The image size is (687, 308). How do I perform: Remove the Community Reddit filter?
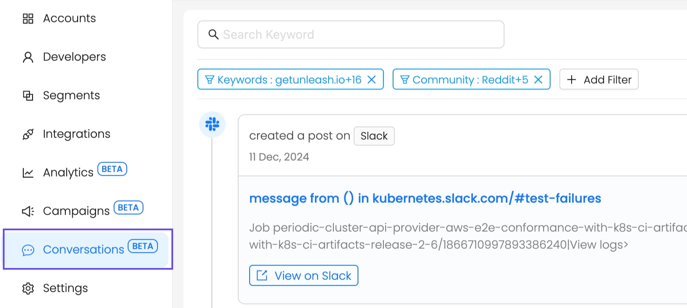point(538,79)
